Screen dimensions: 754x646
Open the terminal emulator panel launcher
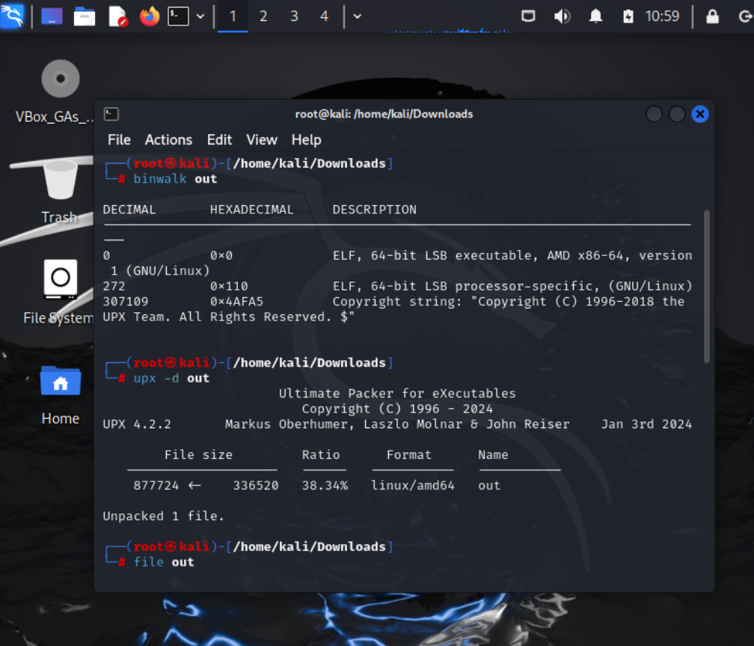[x=178, y=16]
